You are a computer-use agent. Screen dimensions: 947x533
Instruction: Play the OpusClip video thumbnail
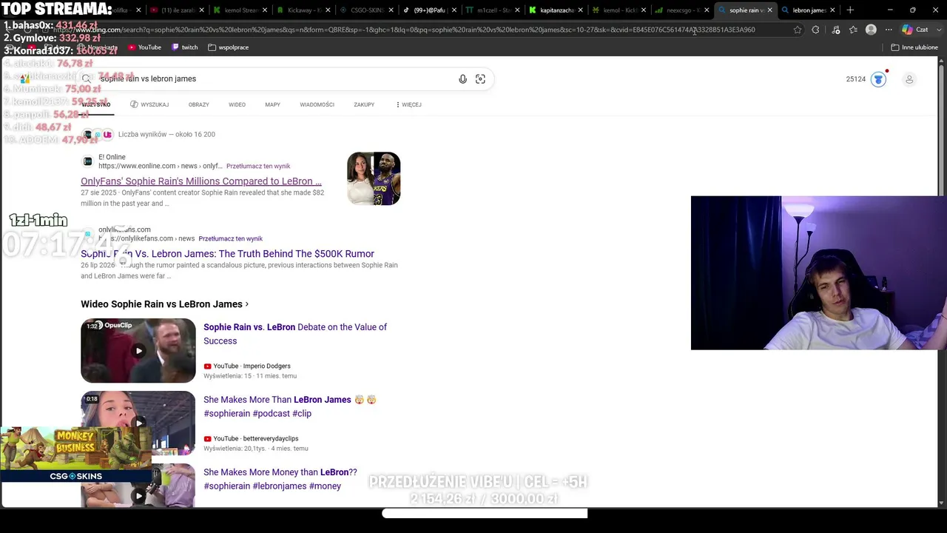click(x=138, y=350)
